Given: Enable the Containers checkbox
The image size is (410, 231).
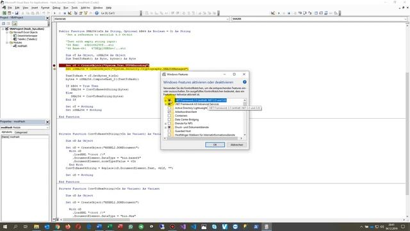Looking at the screenshot, I should pos(169,116).
